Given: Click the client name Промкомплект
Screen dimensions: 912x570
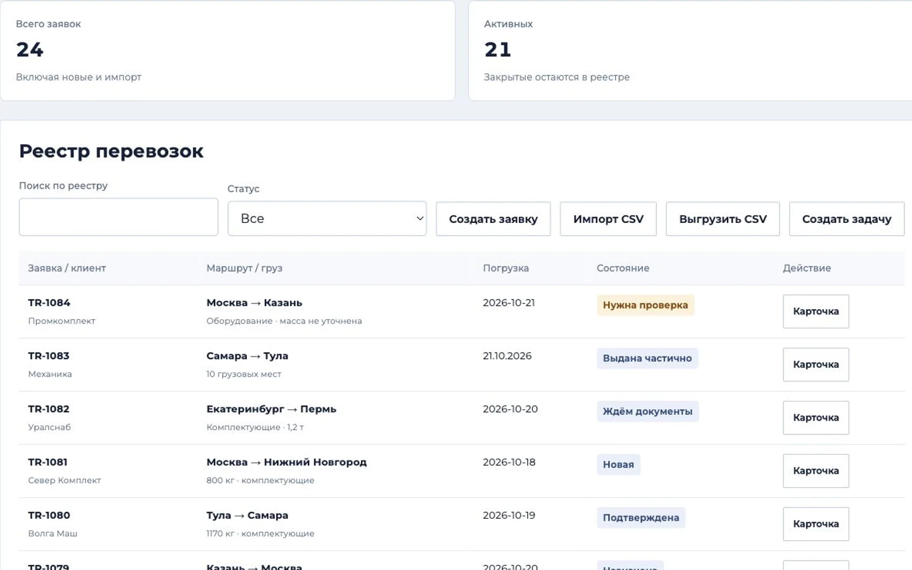Looking at the screenshot, I should [x=62, y=321].
